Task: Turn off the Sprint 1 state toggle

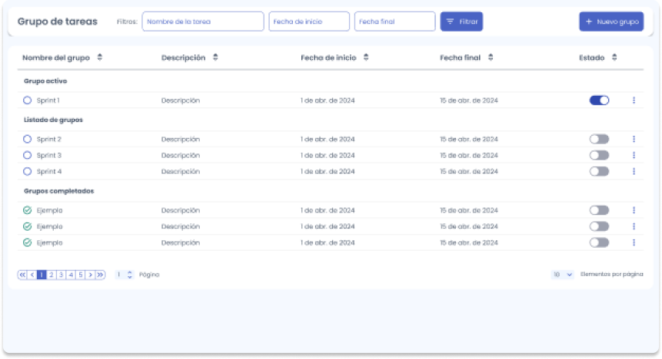Action: coord(599,100)
